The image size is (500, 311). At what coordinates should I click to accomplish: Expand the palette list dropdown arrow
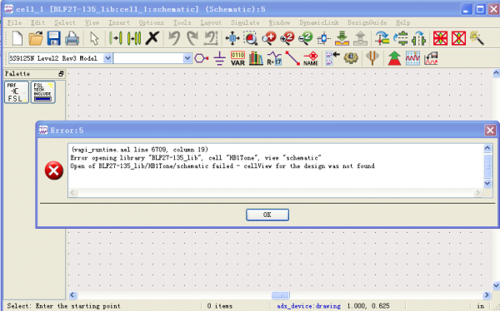[x=107, y=58]
